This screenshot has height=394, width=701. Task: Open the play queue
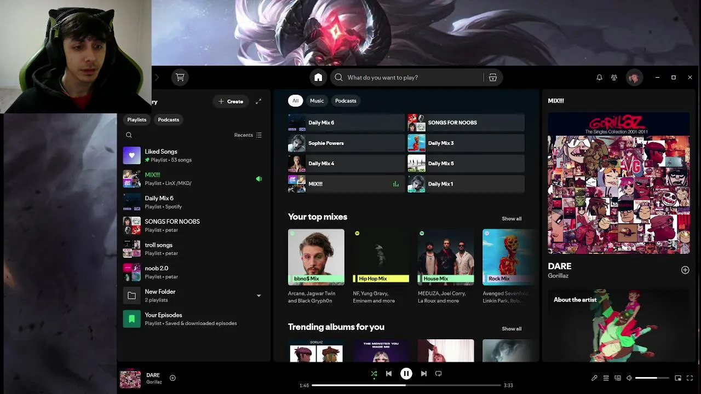coord(606,378)
